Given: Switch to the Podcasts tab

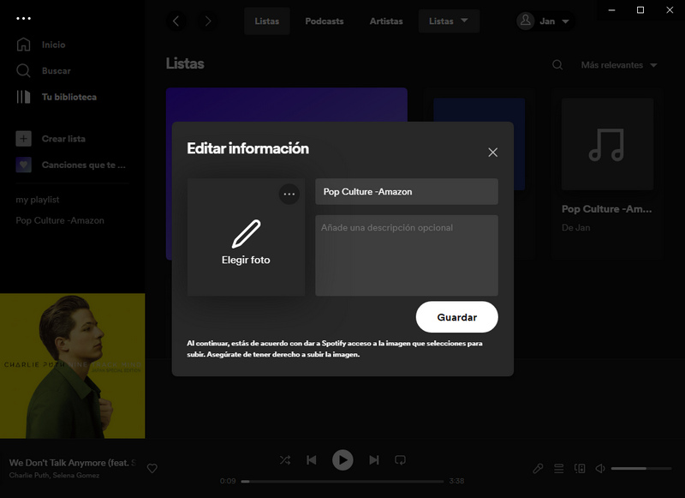Looking at the screenshot, I should pos(325,21).
